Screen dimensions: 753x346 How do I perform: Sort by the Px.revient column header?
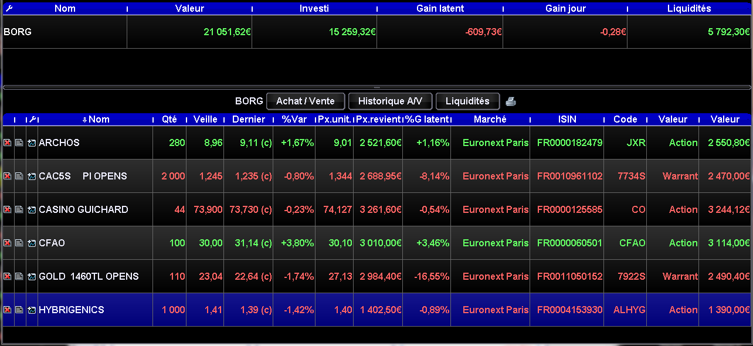point(378,119)
